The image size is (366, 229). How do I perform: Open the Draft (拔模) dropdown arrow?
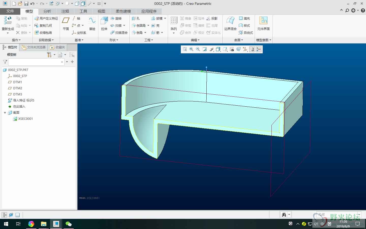165,18
